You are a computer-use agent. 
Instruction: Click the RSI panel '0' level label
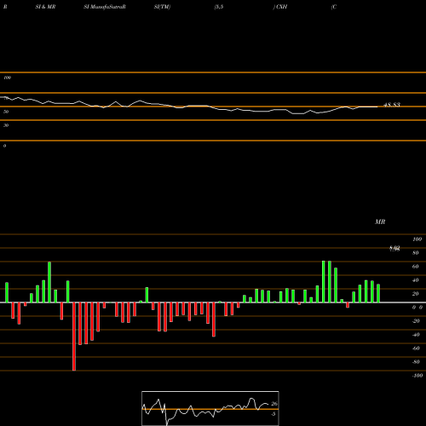pyautogui.click(x=4, y=146)
